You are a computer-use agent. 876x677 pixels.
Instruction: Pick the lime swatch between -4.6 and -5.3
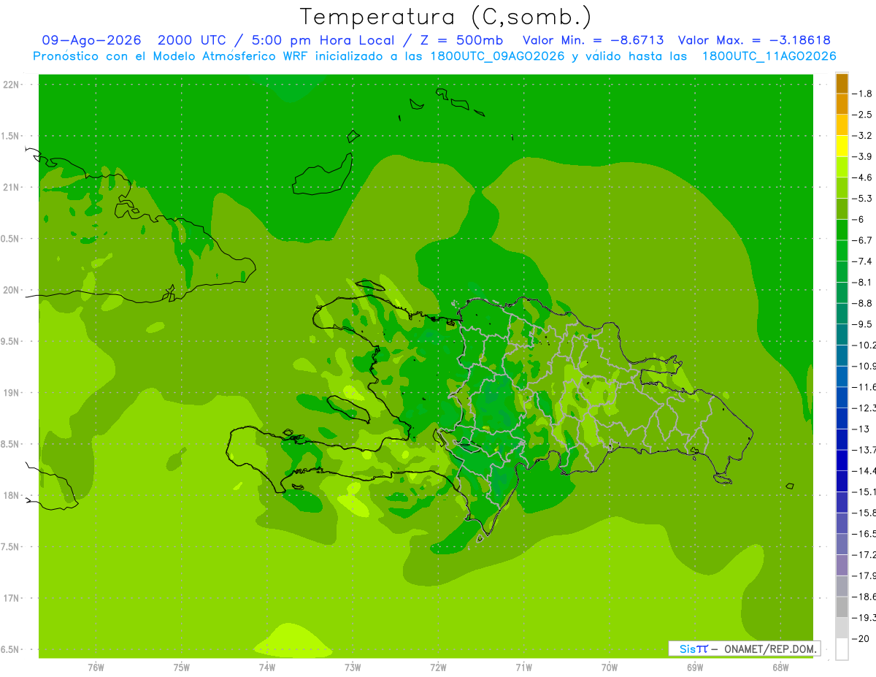click(842, 188)
